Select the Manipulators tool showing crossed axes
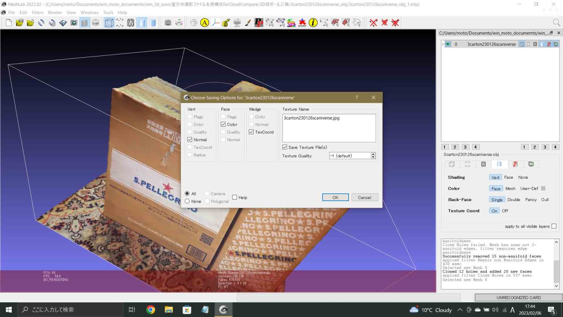 coord(178,22)
